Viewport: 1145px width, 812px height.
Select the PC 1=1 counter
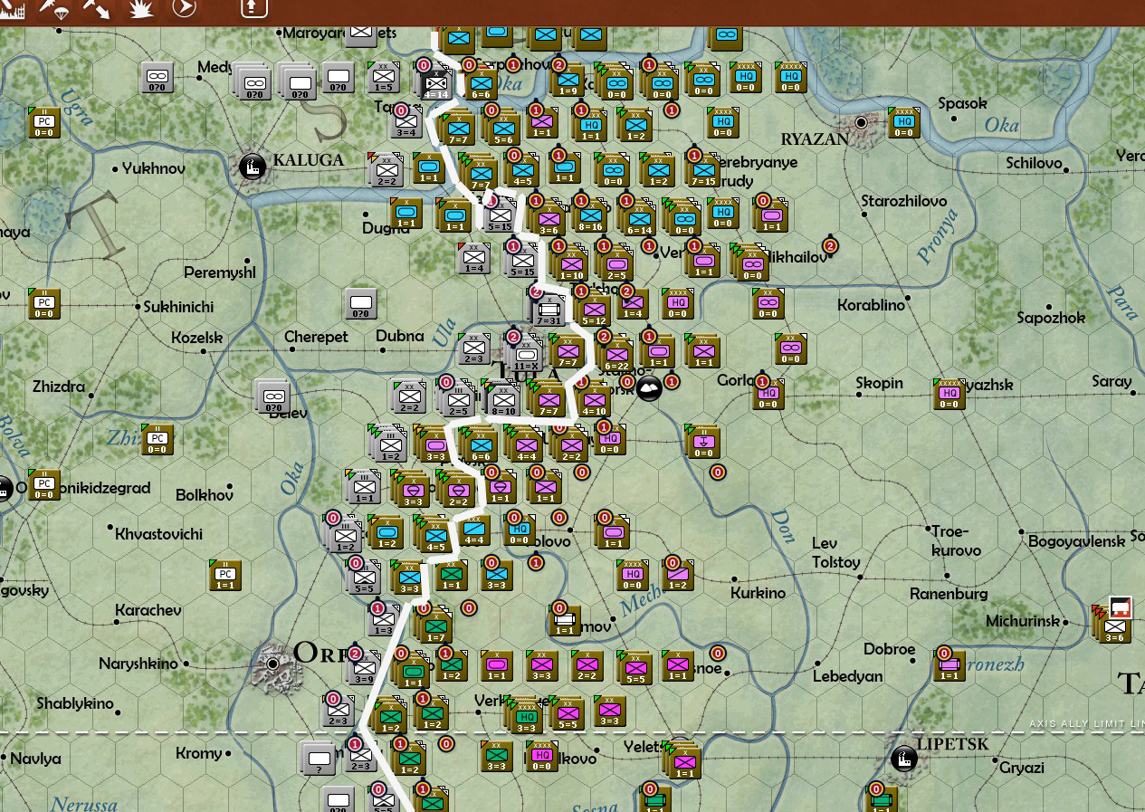pyautogui.click(x=224, y=575)
